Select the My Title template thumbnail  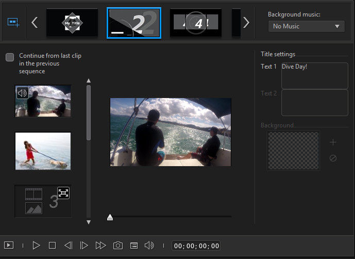pos(72,23)
